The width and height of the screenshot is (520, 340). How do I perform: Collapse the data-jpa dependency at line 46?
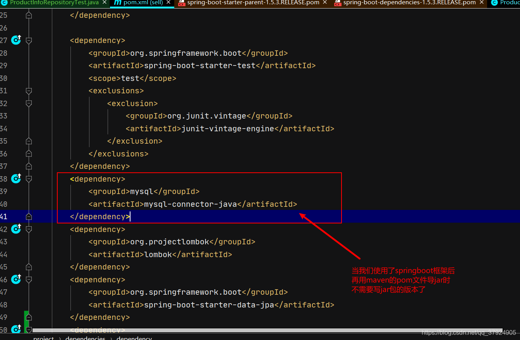tap(29, 280)
